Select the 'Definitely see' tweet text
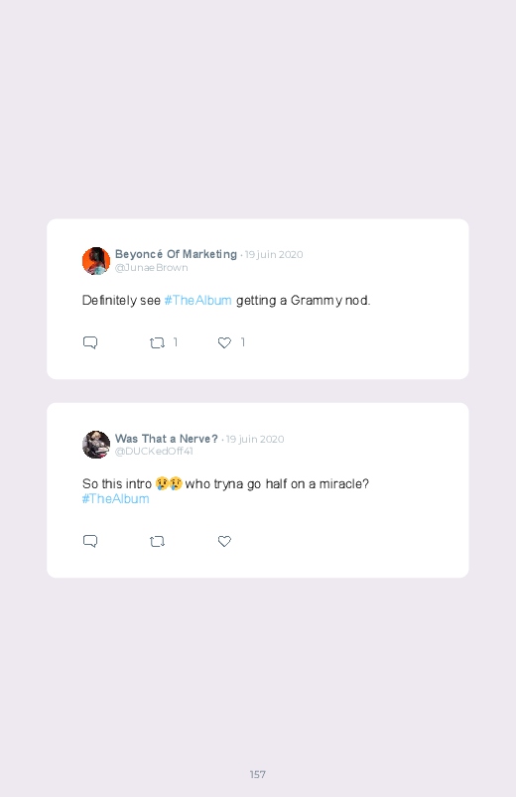This screenshot has width=516, height=797. tap(226, 301)
